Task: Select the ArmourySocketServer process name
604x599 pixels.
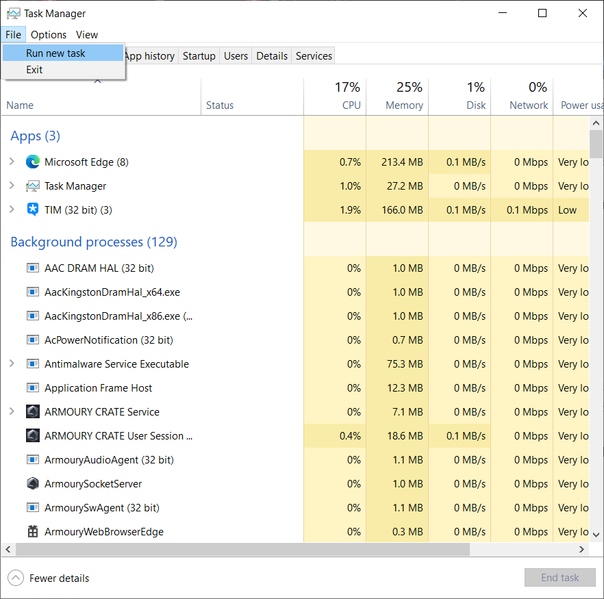Action: (x=93, y=483)
